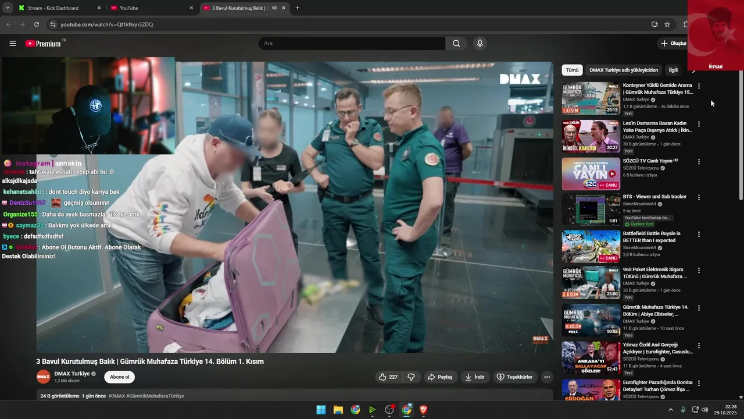Image resolution: width=744 pixels, height=419 pixels.
Task: Open Yılmaz Özdil Asıl Gerçeği video title
Action: [657, 348]
